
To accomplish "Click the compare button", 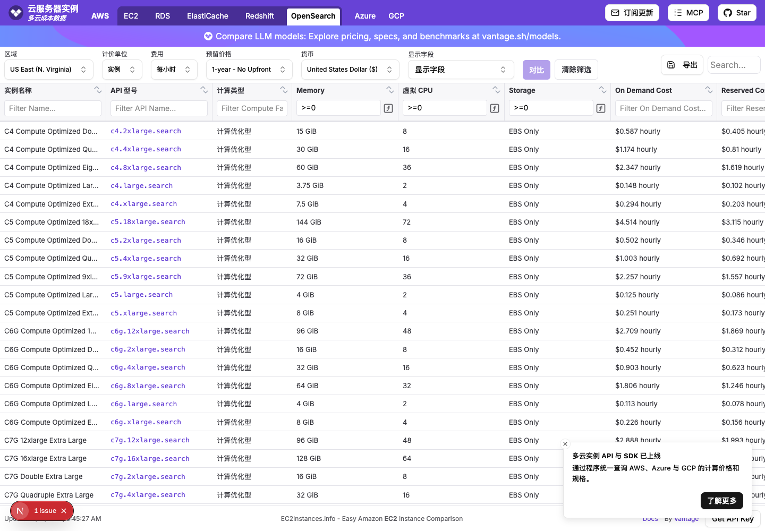I will [x=537, y=70].
